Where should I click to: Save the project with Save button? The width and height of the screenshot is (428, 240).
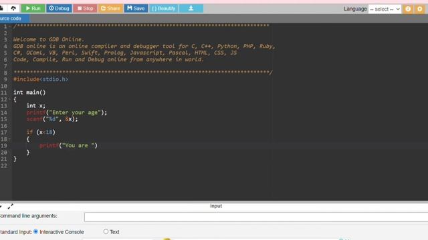click(x=136, y=9)
